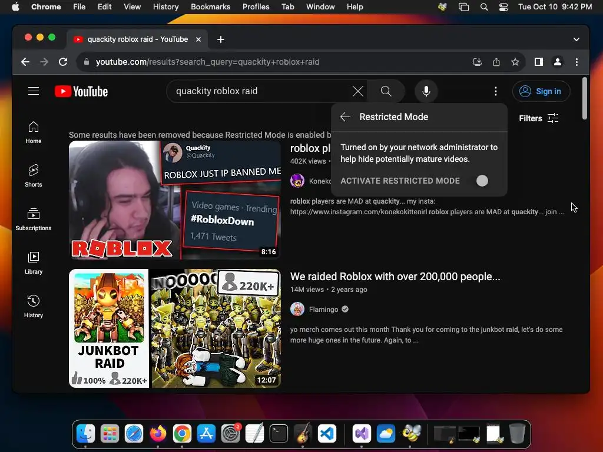Open Home in the sidebar

point(34,132)
